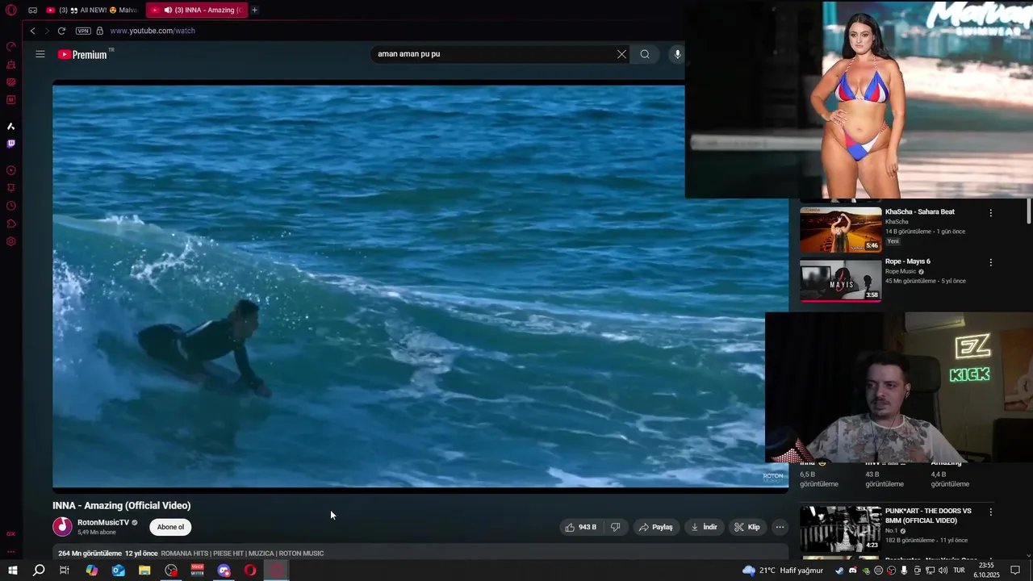Open RotonMusicTV channel avatar

62,527
